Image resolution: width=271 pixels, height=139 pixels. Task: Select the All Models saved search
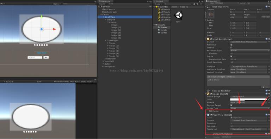(164, 12)
